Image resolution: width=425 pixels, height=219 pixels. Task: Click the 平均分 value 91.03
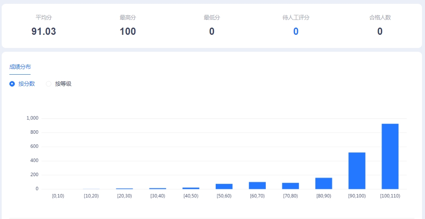[44, 31]
